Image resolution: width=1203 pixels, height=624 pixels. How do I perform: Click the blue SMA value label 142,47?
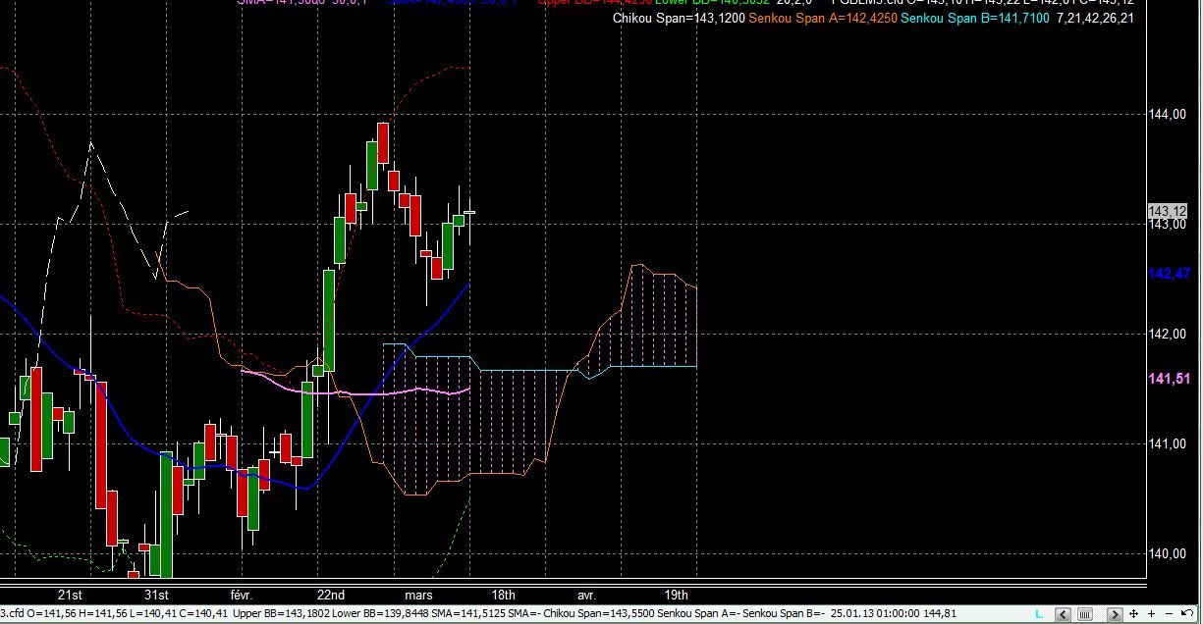tap(1169, 274)
